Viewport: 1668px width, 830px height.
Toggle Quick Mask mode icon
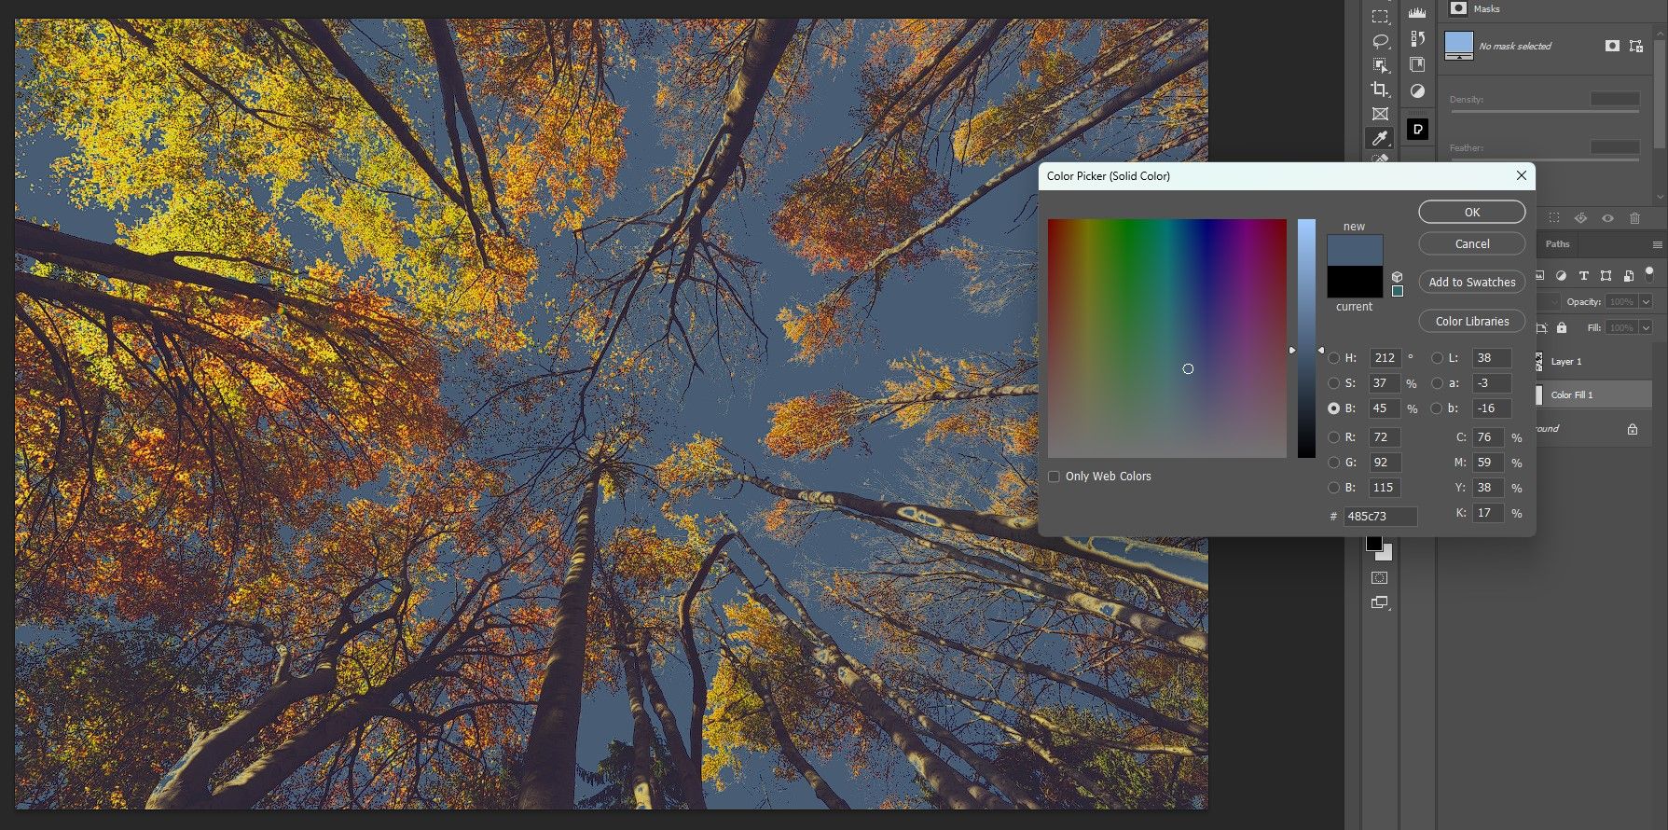point(1380,578)
